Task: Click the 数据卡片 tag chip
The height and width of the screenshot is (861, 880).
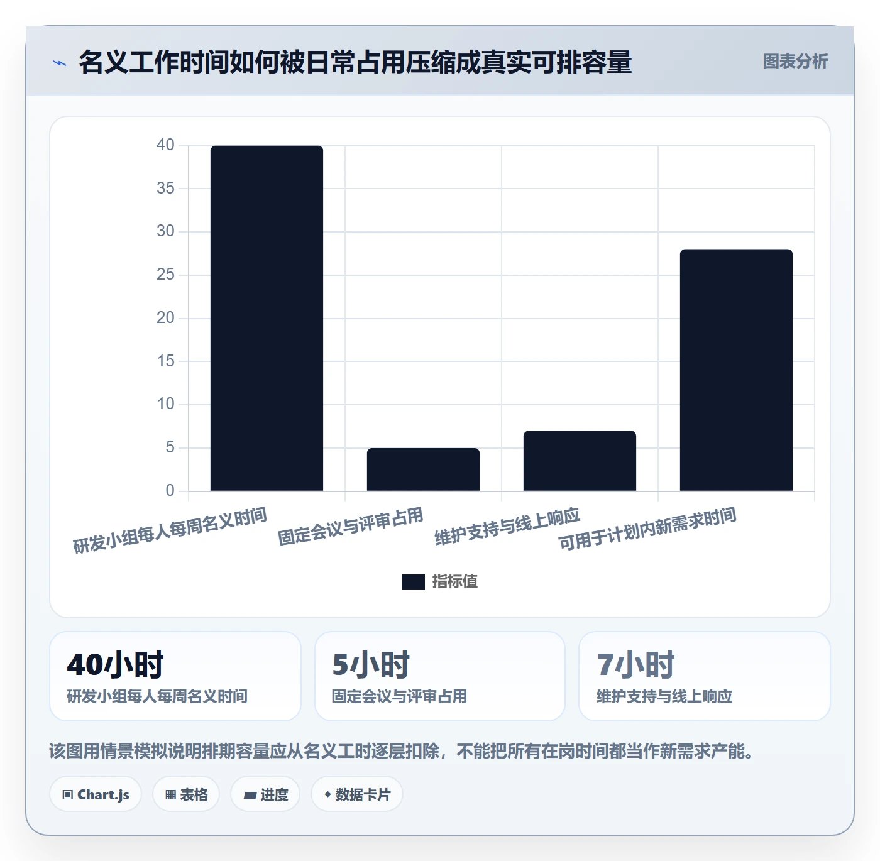Action: click(x=357, y=794)
